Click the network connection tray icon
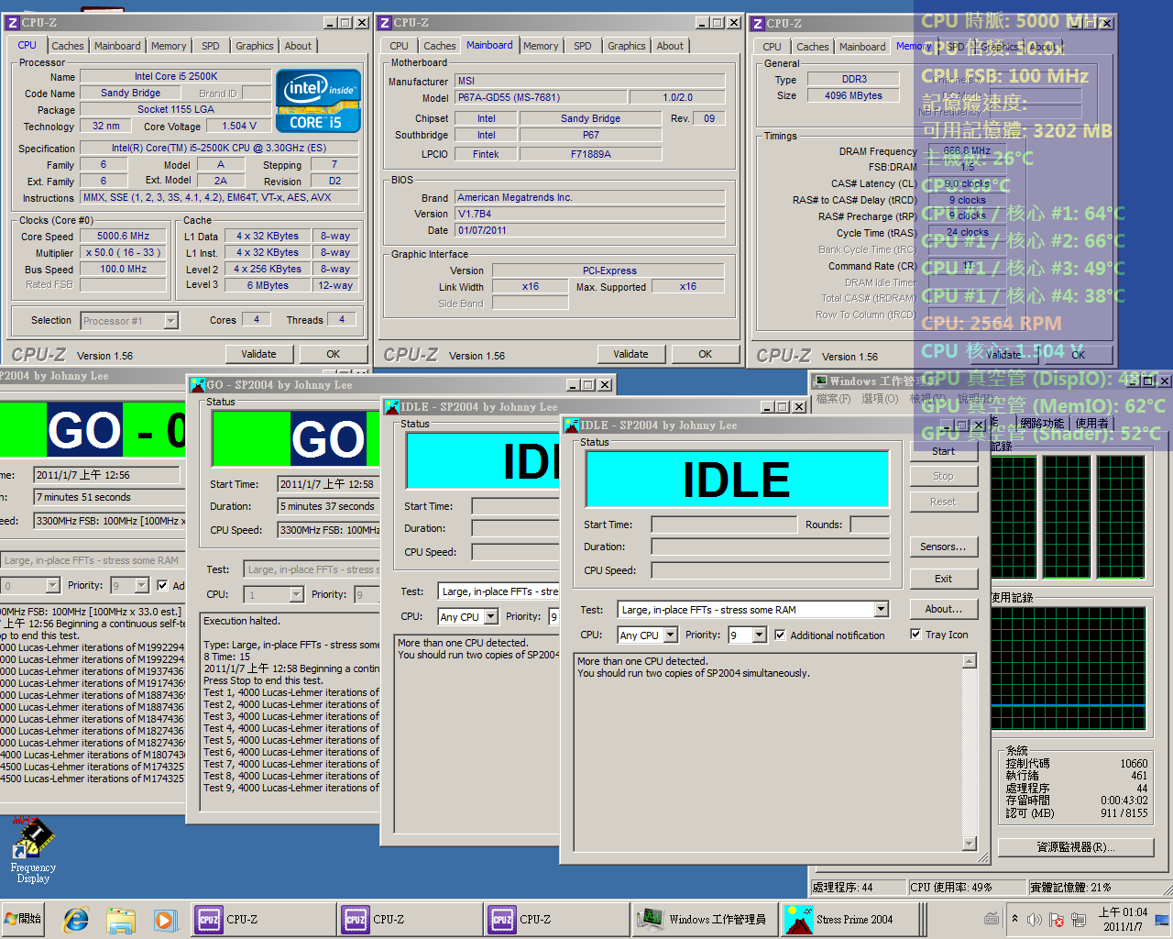Screen dimensions: 1173x939 [x=1079, y=920]
